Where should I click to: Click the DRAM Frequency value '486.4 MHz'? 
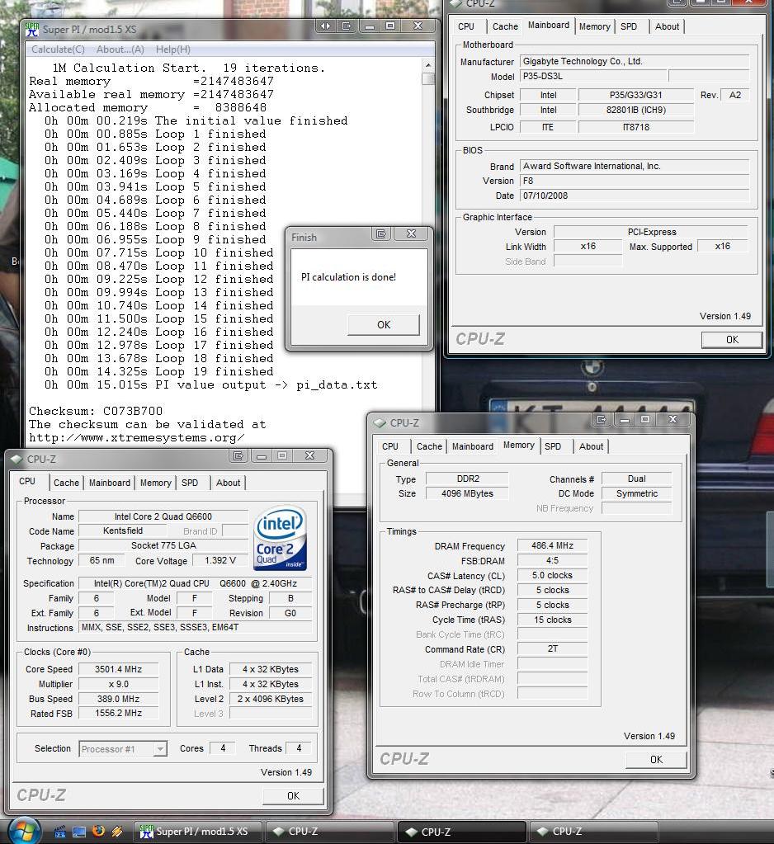(x=552, y=545)
